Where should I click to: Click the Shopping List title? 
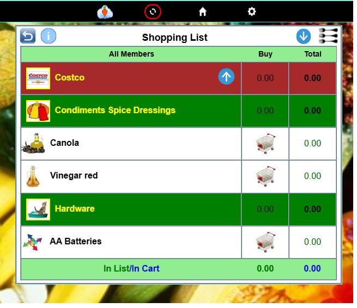[174, 38]
